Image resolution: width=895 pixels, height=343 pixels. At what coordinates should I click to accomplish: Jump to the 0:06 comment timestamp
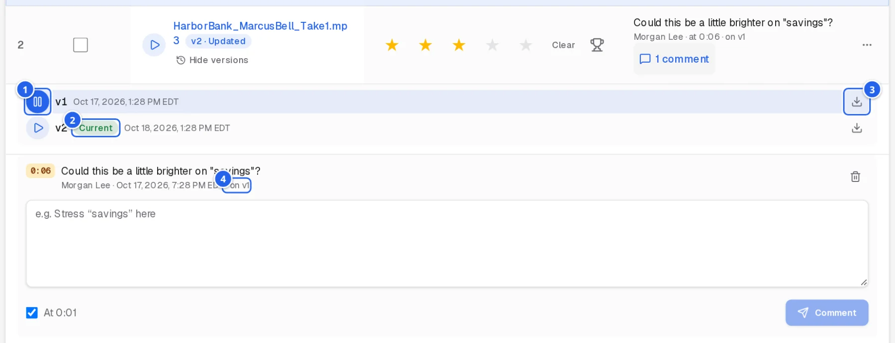click(x=40, y=171)
